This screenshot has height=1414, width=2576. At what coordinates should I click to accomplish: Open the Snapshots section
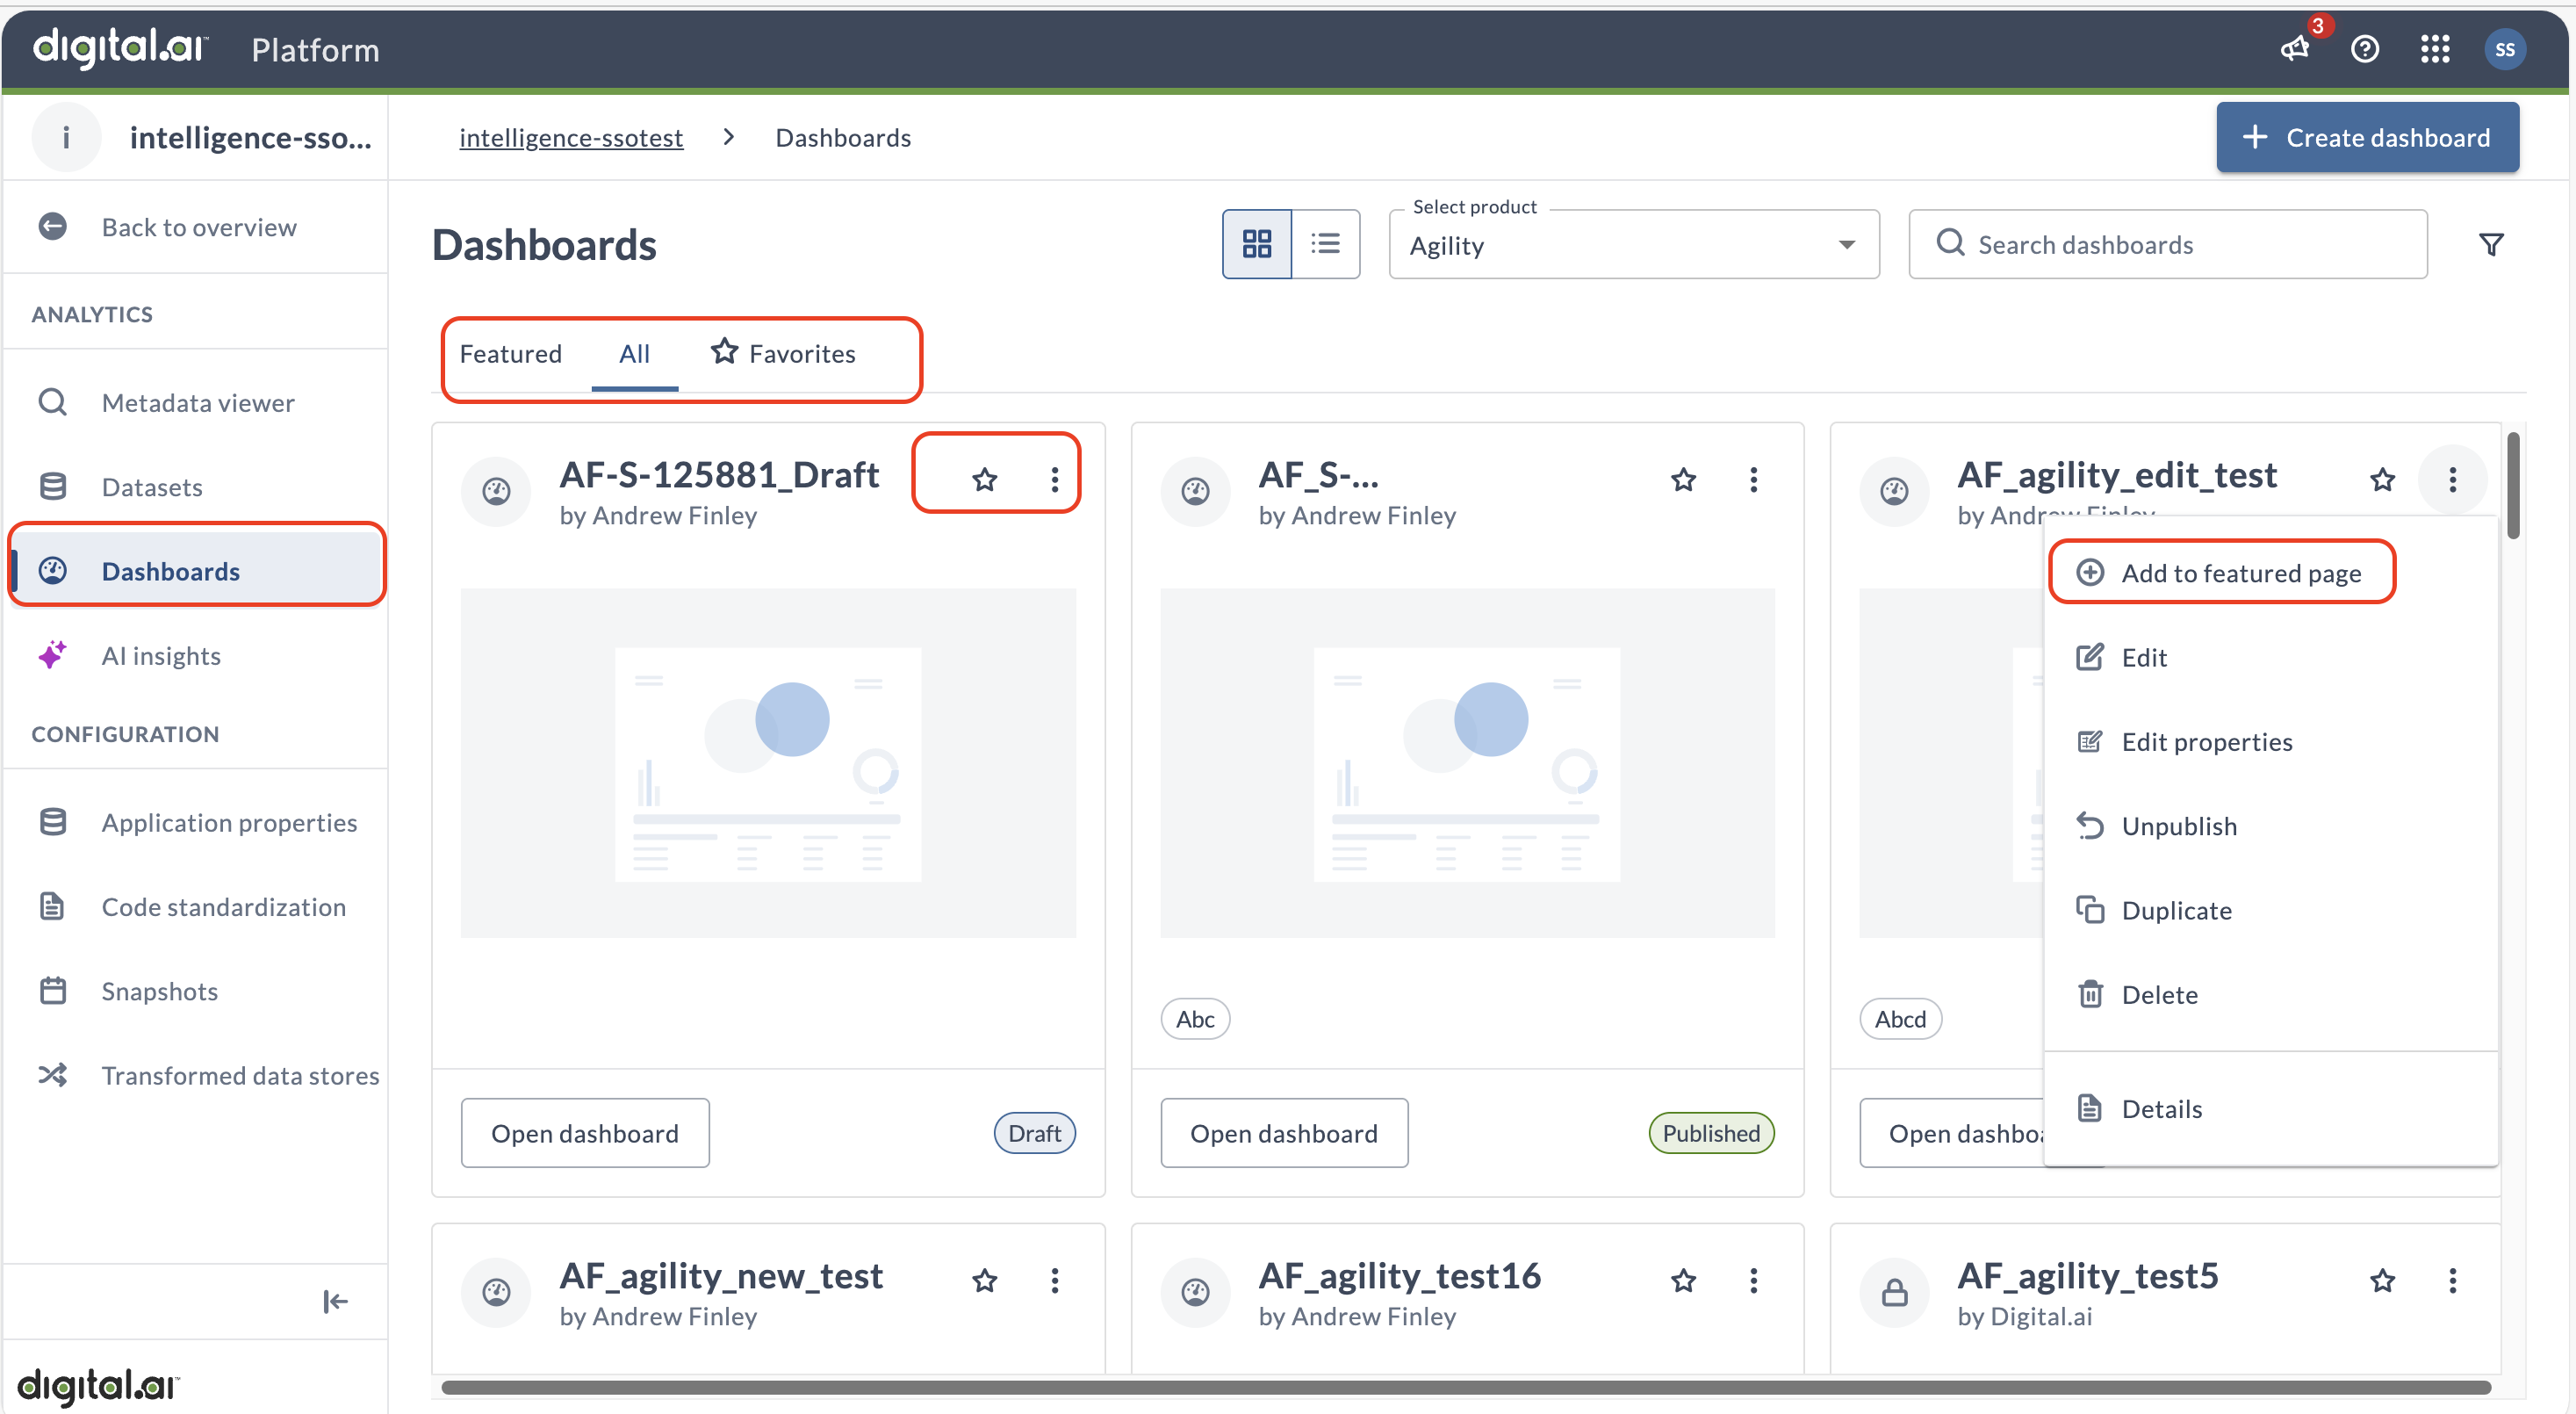pos(159,991)
